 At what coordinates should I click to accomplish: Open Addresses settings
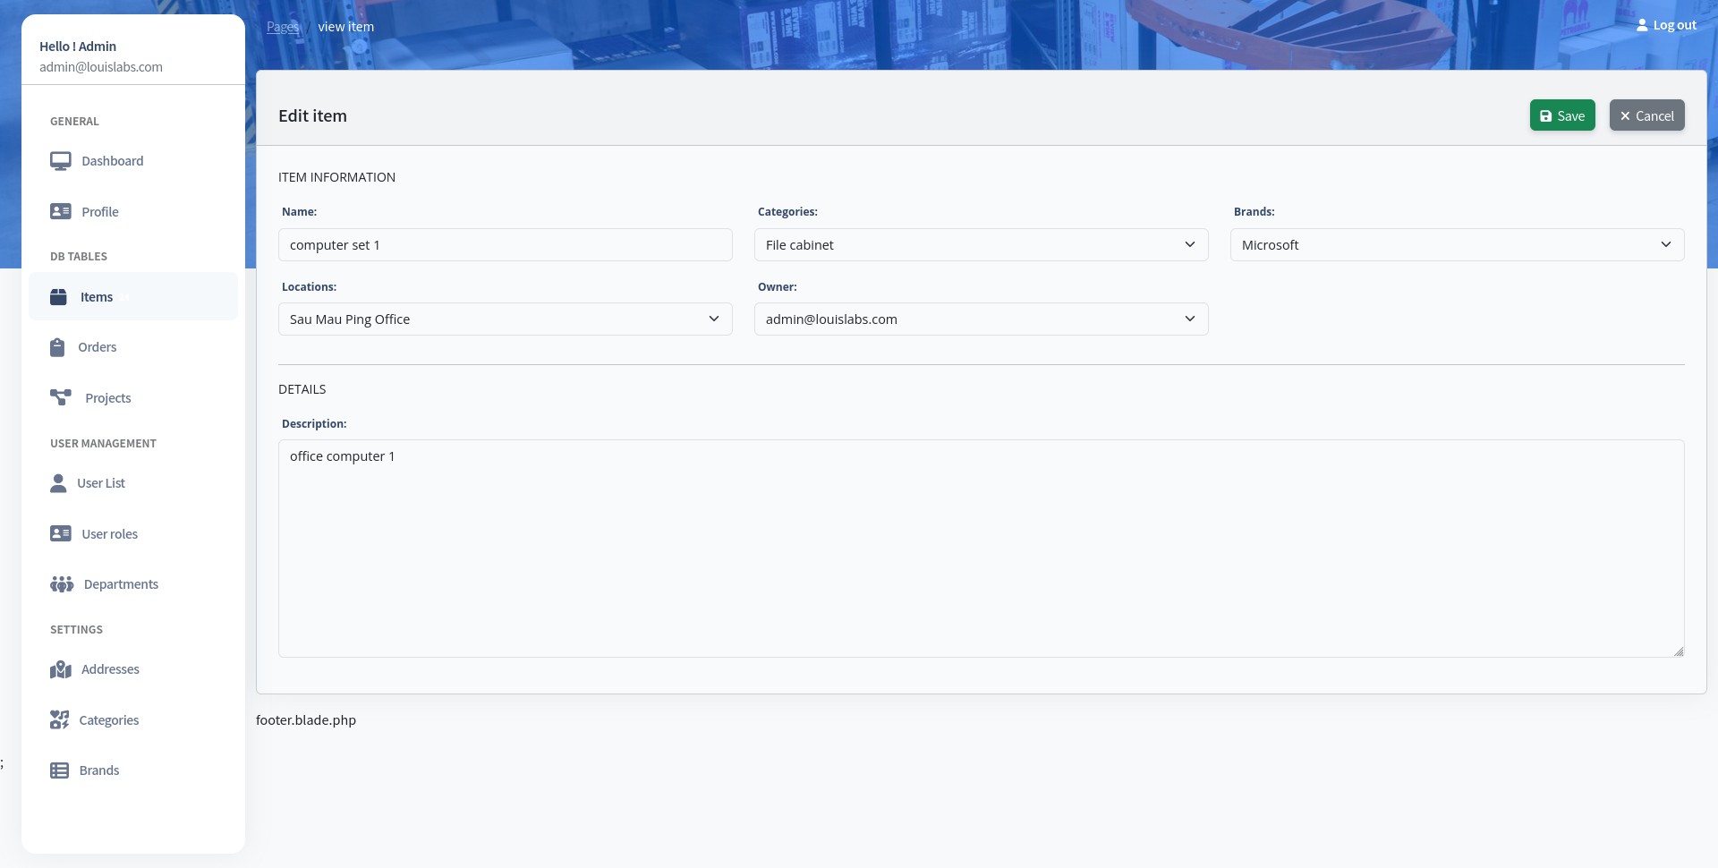133,669
